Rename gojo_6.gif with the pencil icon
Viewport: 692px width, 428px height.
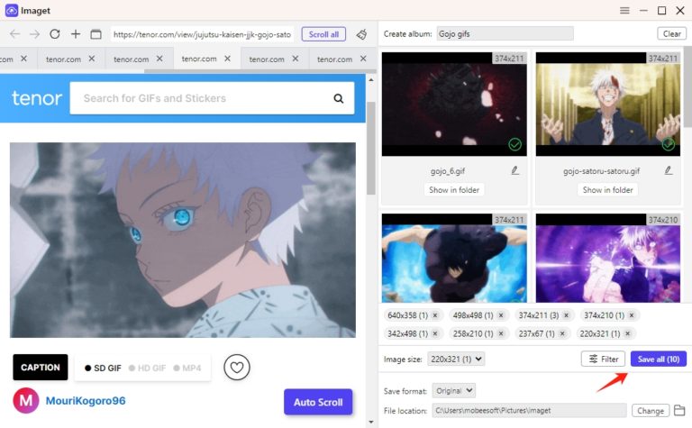tap(515, 170)
